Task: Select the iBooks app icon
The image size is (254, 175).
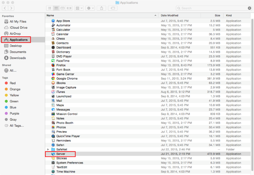Action: [53, 83]
